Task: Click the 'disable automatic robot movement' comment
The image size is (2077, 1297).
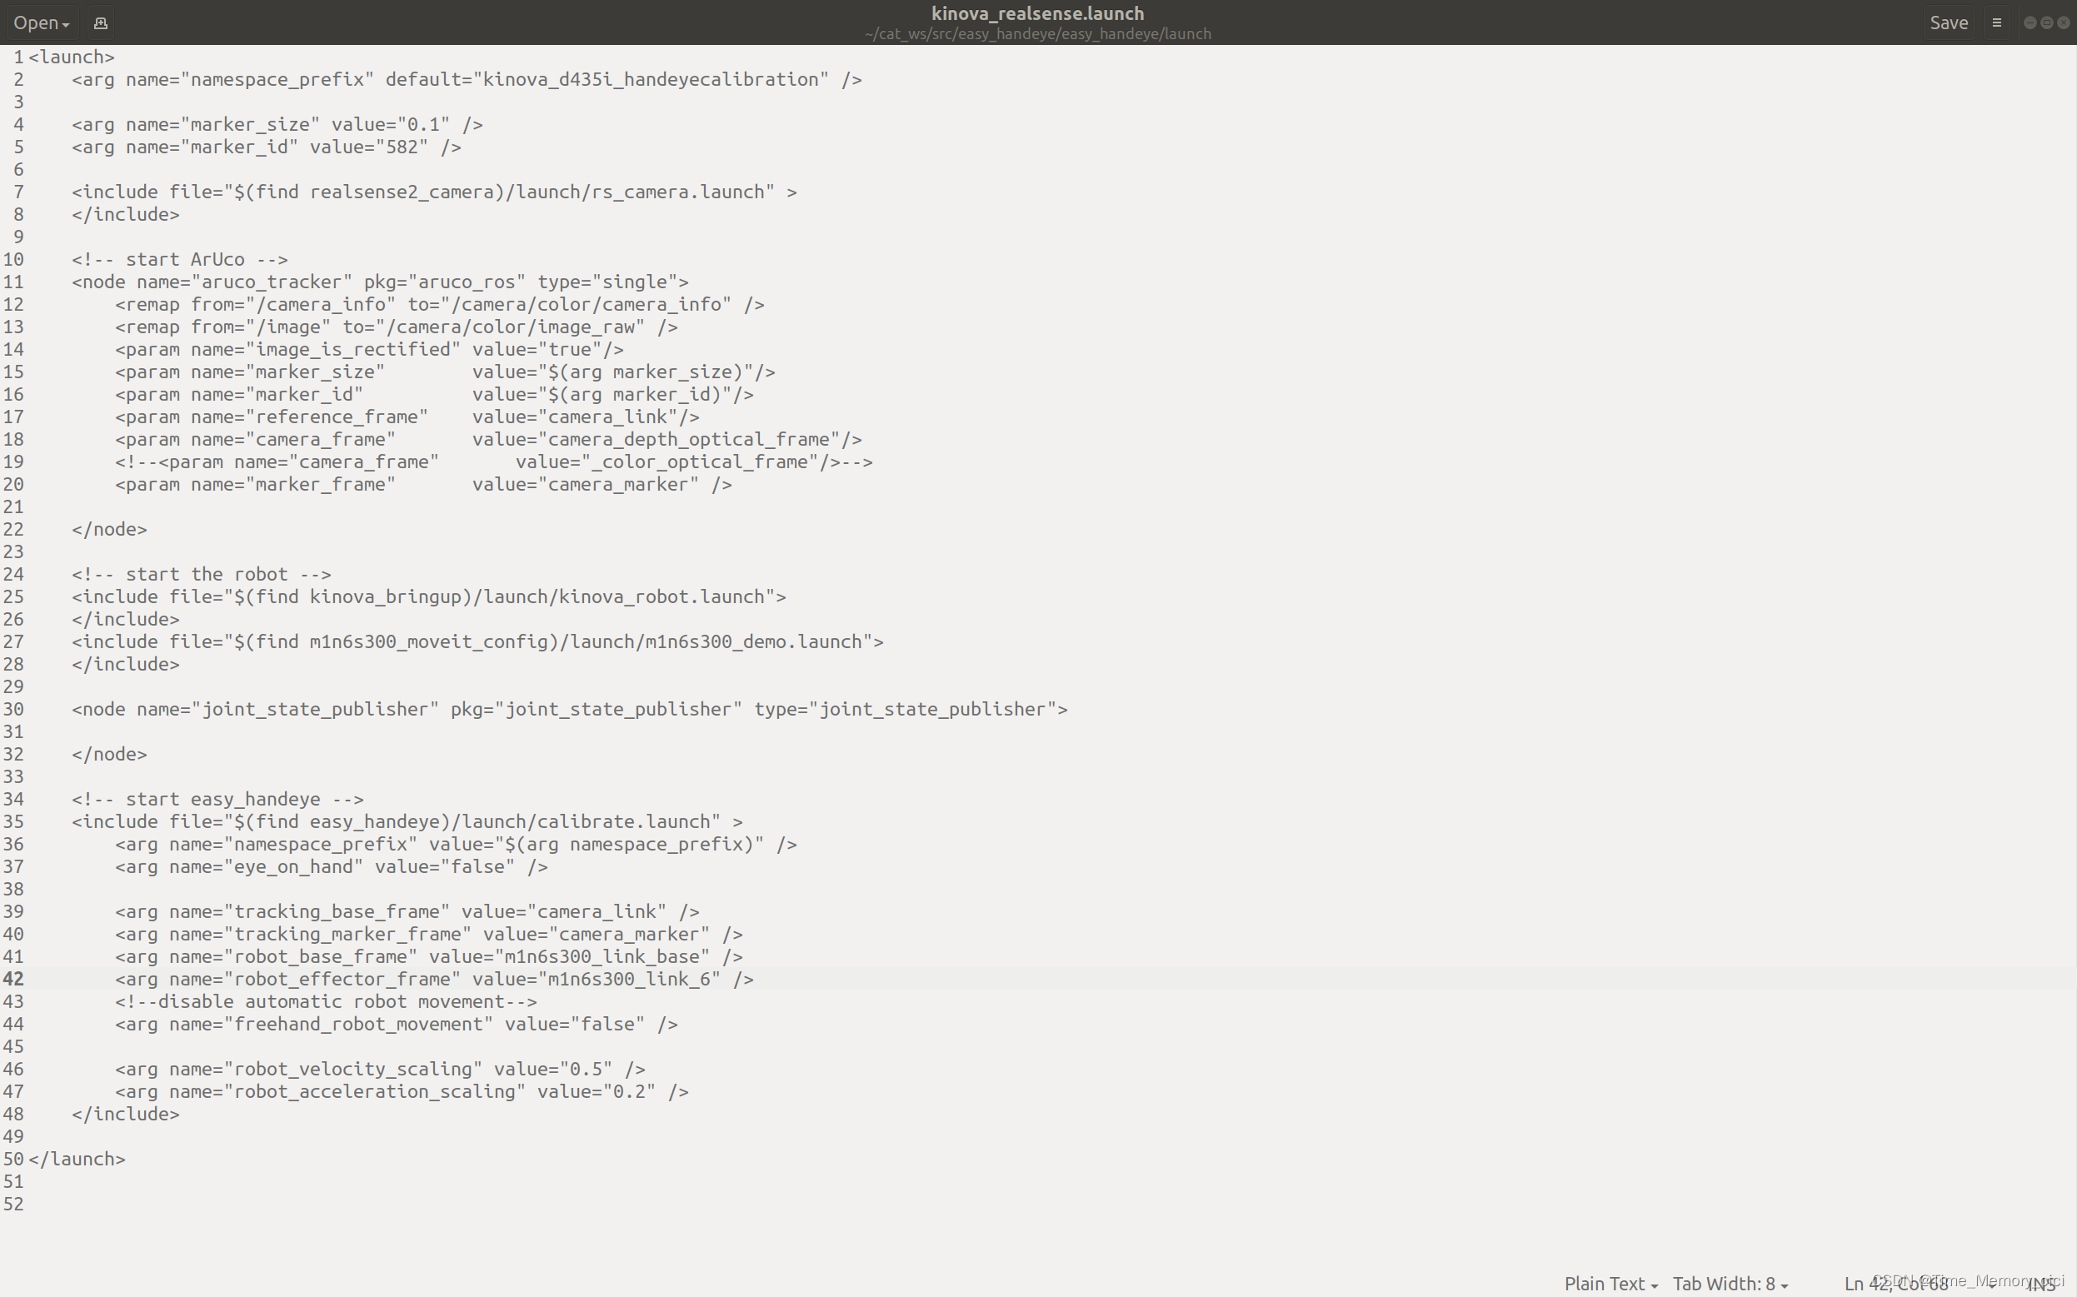Action: pyautogui.click(x=326, y=1001)
